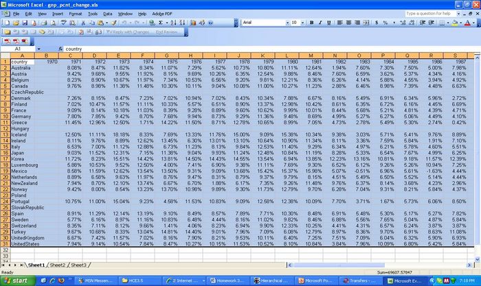Open the Chart Wizard icon
This screenshot has width=481, height=286.
194,23
